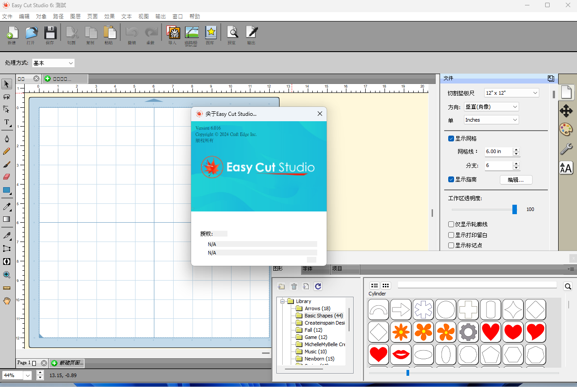Open the AA text panel icon
577x387 pixels.
tap(566, 168)
